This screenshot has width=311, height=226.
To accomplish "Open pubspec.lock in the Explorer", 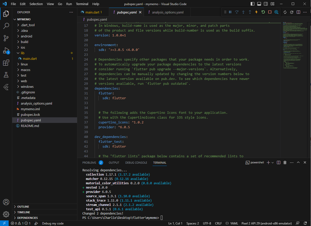I will point(45,115).
